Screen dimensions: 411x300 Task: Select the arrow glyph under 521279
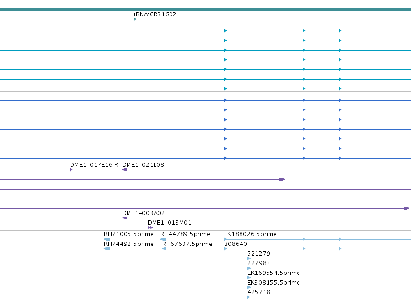click(x=249, y=259)
